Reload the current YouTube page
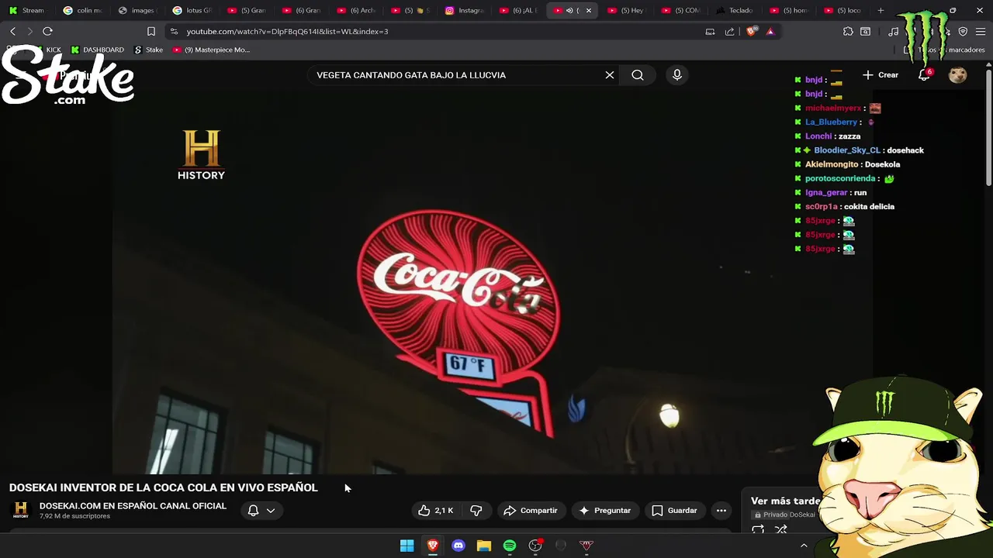The width and height of the screenshot is (993, 558). point(47,31)
